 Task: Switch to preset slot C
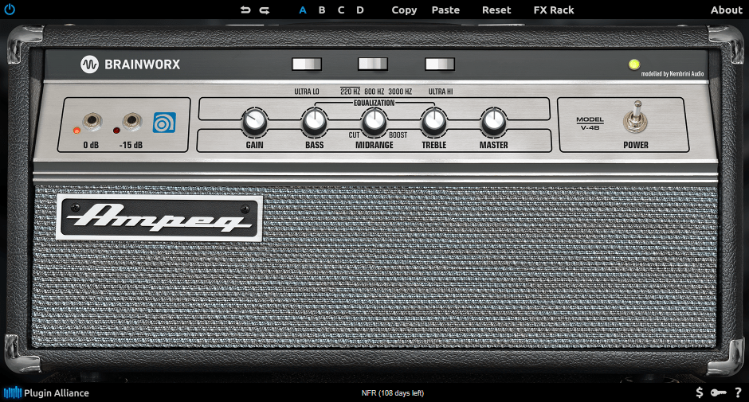click(x=341, y=10)
